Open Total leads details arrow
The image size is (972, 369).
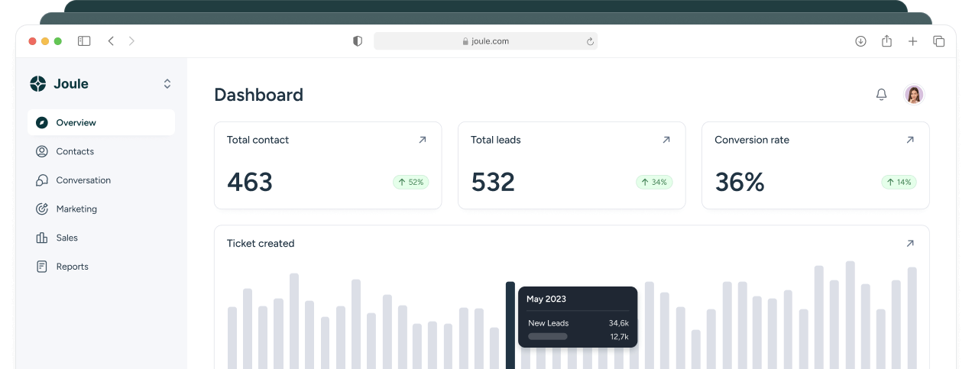click(x=666, y=140)
